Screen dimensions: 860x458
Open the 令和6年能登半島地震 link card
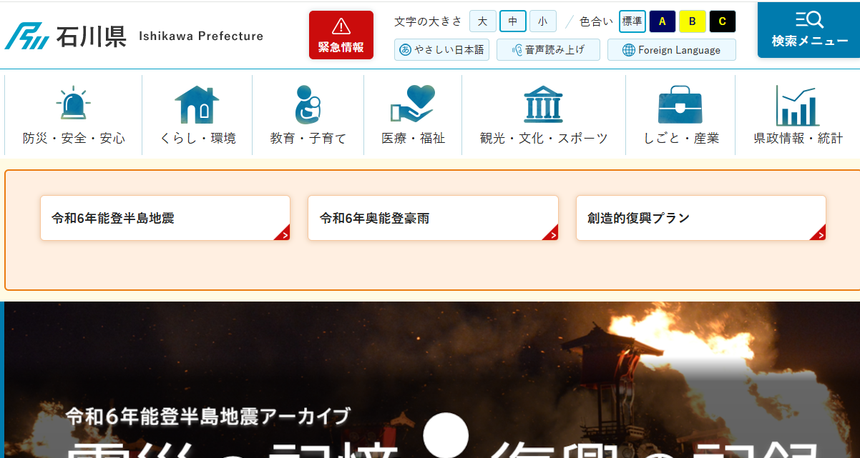coord(165,218)
